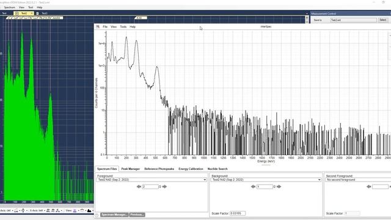Go to previous foreground sample
Image resolution: width=391 pixels, height=220 pixels.
tap(139, 186)
